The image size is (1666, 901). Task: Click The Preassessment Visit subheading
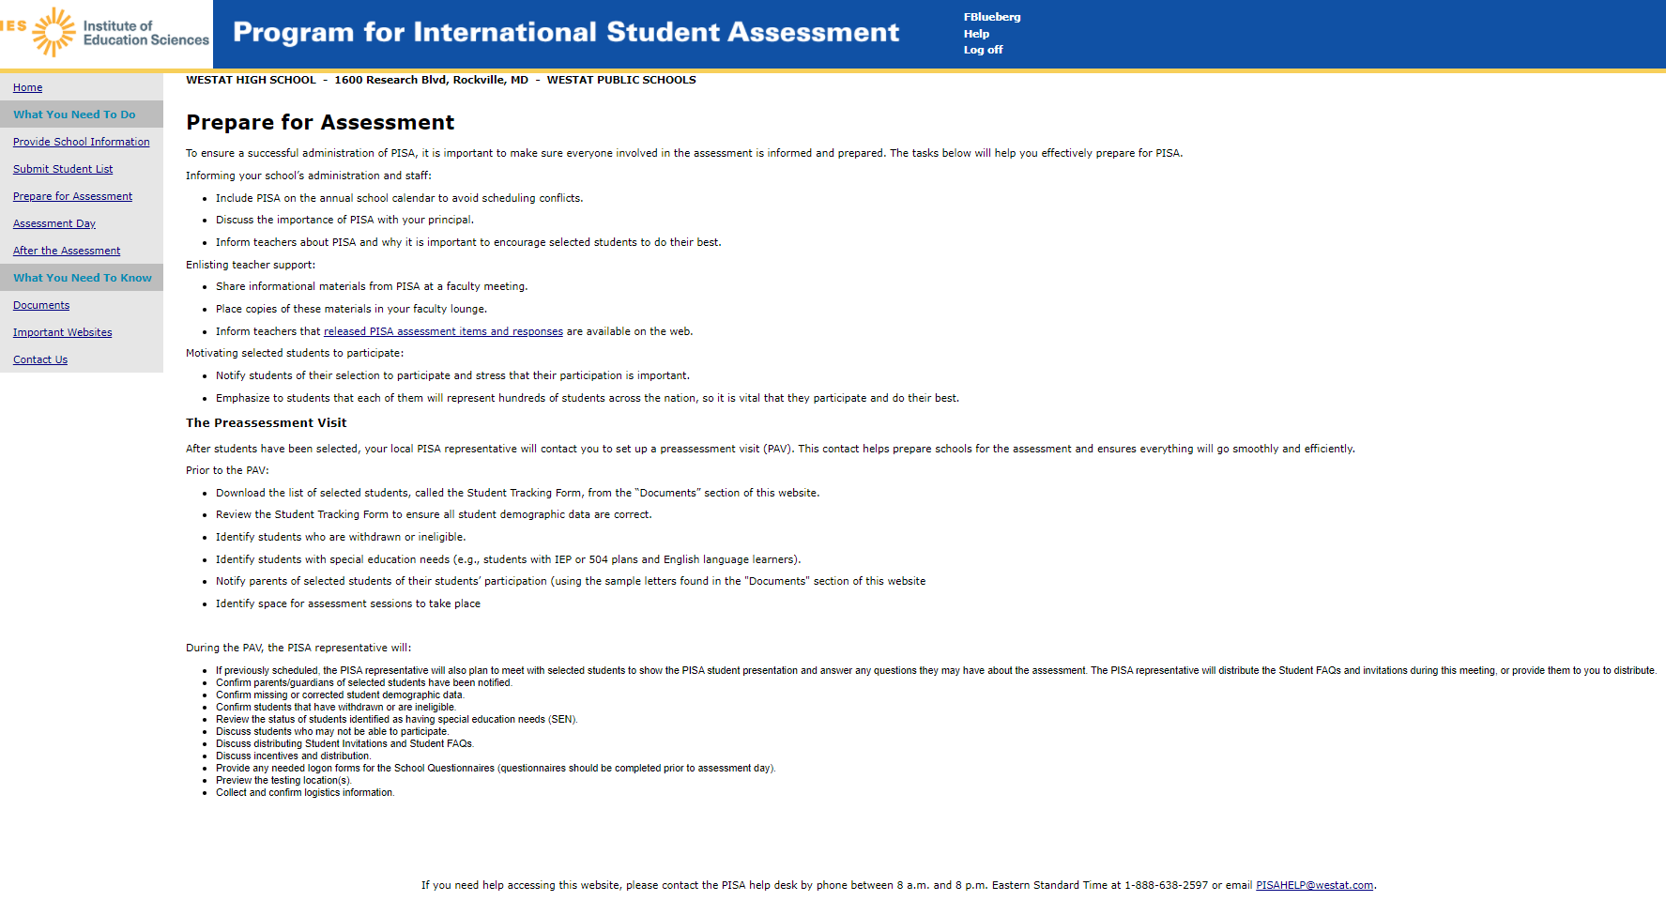[x=267, y=423]
